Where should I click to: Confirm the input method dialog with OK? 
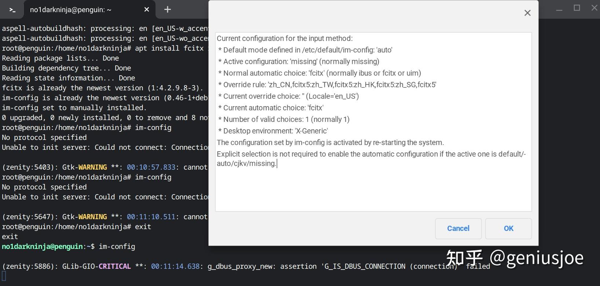point(508,228)
